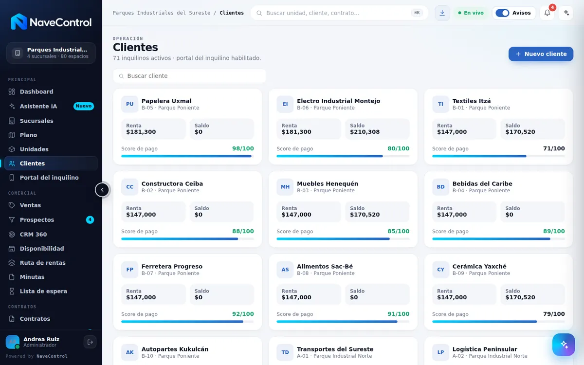584x365 pixels.
Task: Click the CC avatar of Constructora Ceiba
Action: 130,187
